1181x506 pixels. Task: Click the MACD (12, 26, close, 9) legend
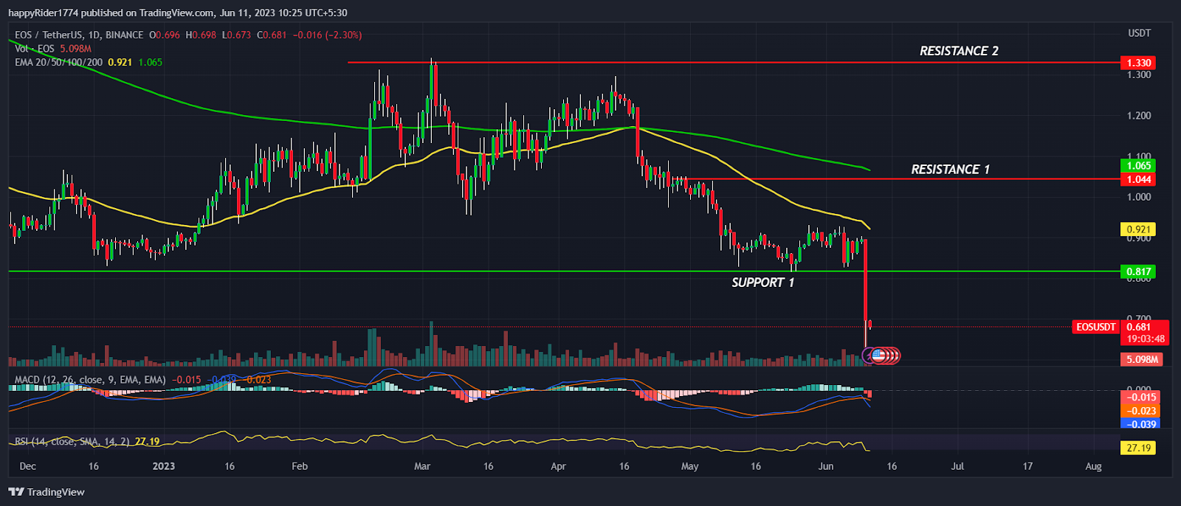[x=90, y=380]
